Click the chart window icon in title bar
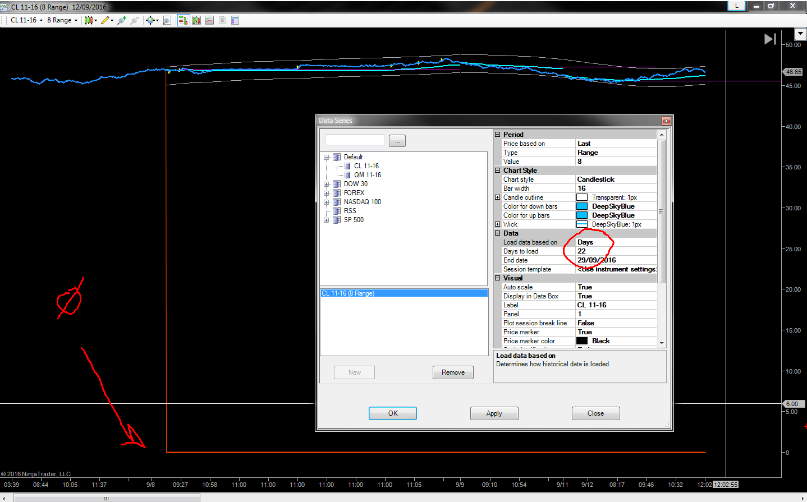 pos(4,7)
